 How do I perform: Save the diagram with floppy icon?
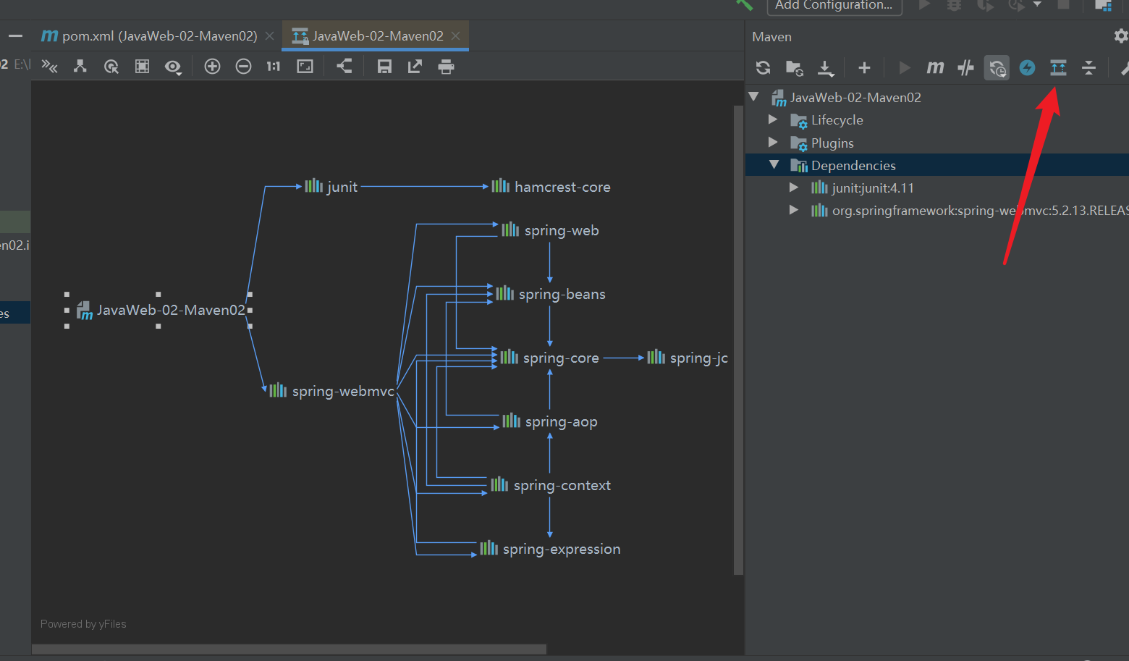384,67
